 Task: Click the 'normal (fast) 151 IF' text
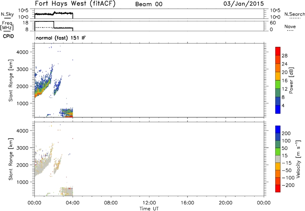point(61,38)
